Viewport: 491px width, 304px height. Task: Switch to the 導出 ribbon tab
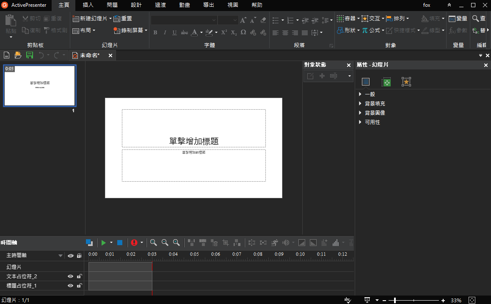(x=209, y=5)
